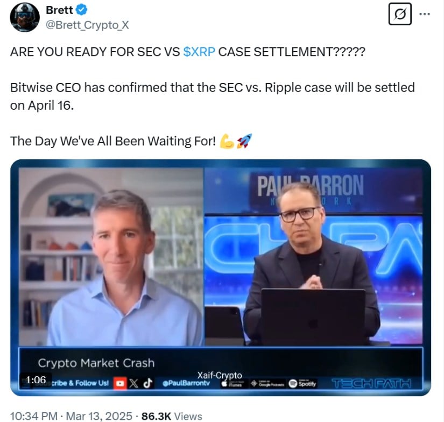Play the embedded interview video
The image size is (444, 422).
click(x=221, y=278)
